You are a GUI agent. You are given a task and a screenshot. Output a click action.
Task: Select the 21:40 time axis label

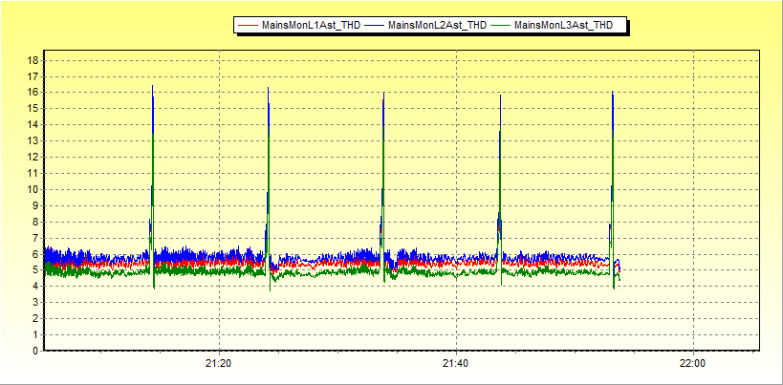pos(456,364)
